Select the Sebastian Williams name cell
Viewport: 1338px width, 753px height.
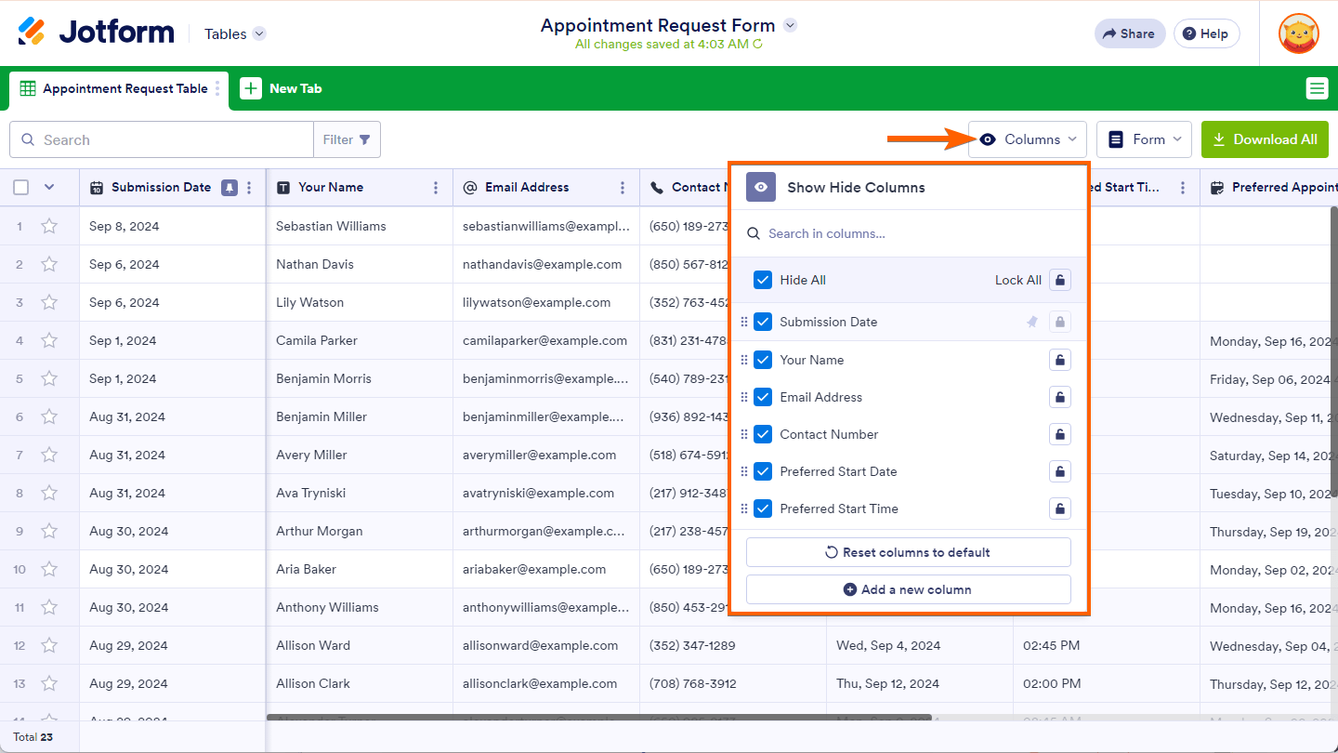pos(360,226)
